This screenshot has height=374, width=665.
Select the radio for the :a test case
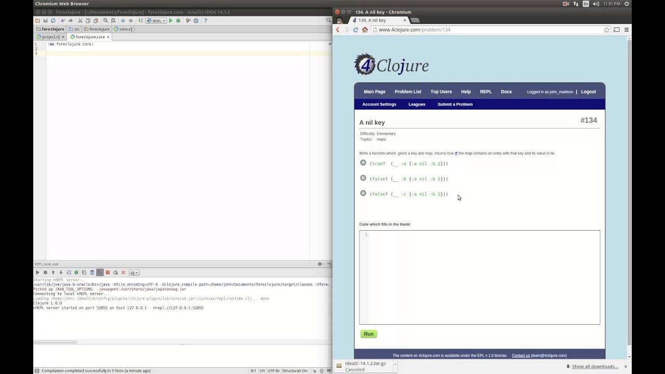(x=363, y=163)
